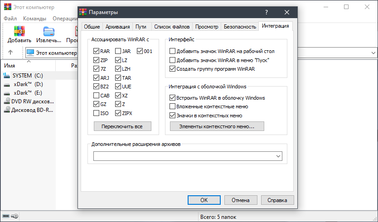
Task: Enable JAR association checkbox
Action: click(x=118, y=51)
